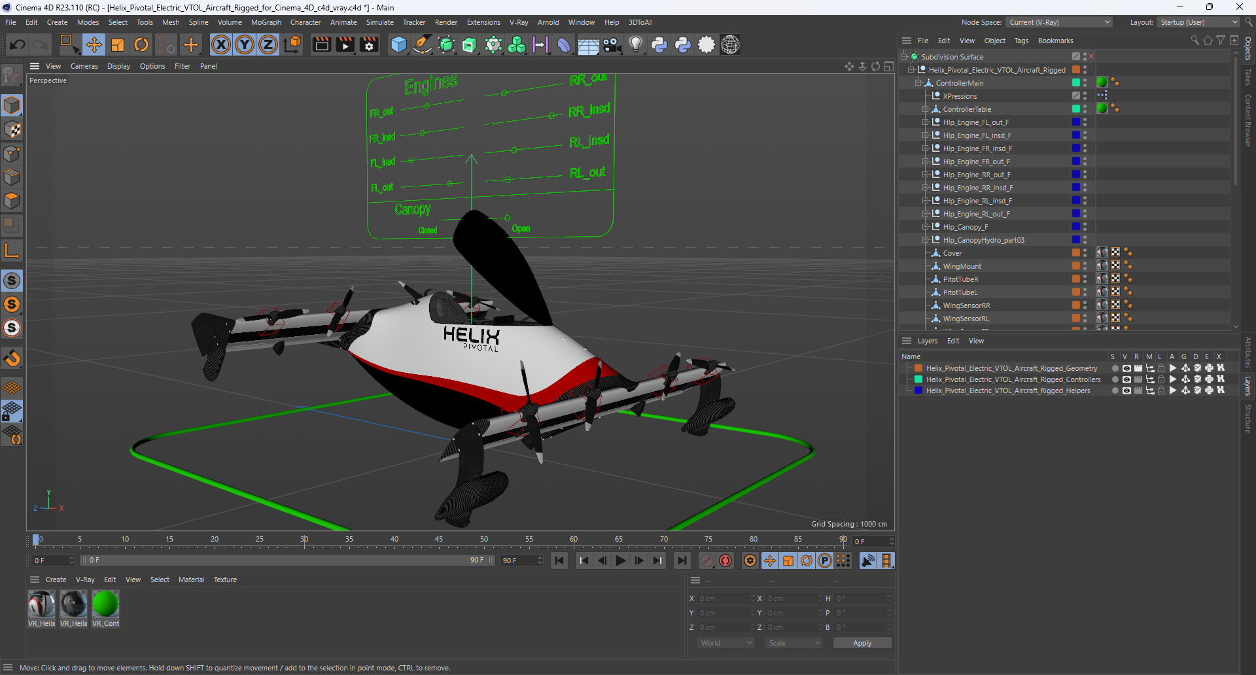
Task: Go to the end of animation
Action: (682, 561)
